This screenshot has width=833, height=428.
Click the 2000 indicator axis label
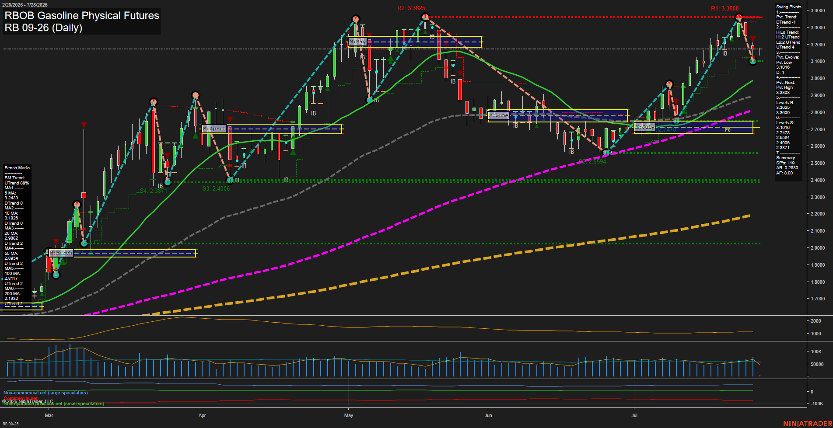815,321
